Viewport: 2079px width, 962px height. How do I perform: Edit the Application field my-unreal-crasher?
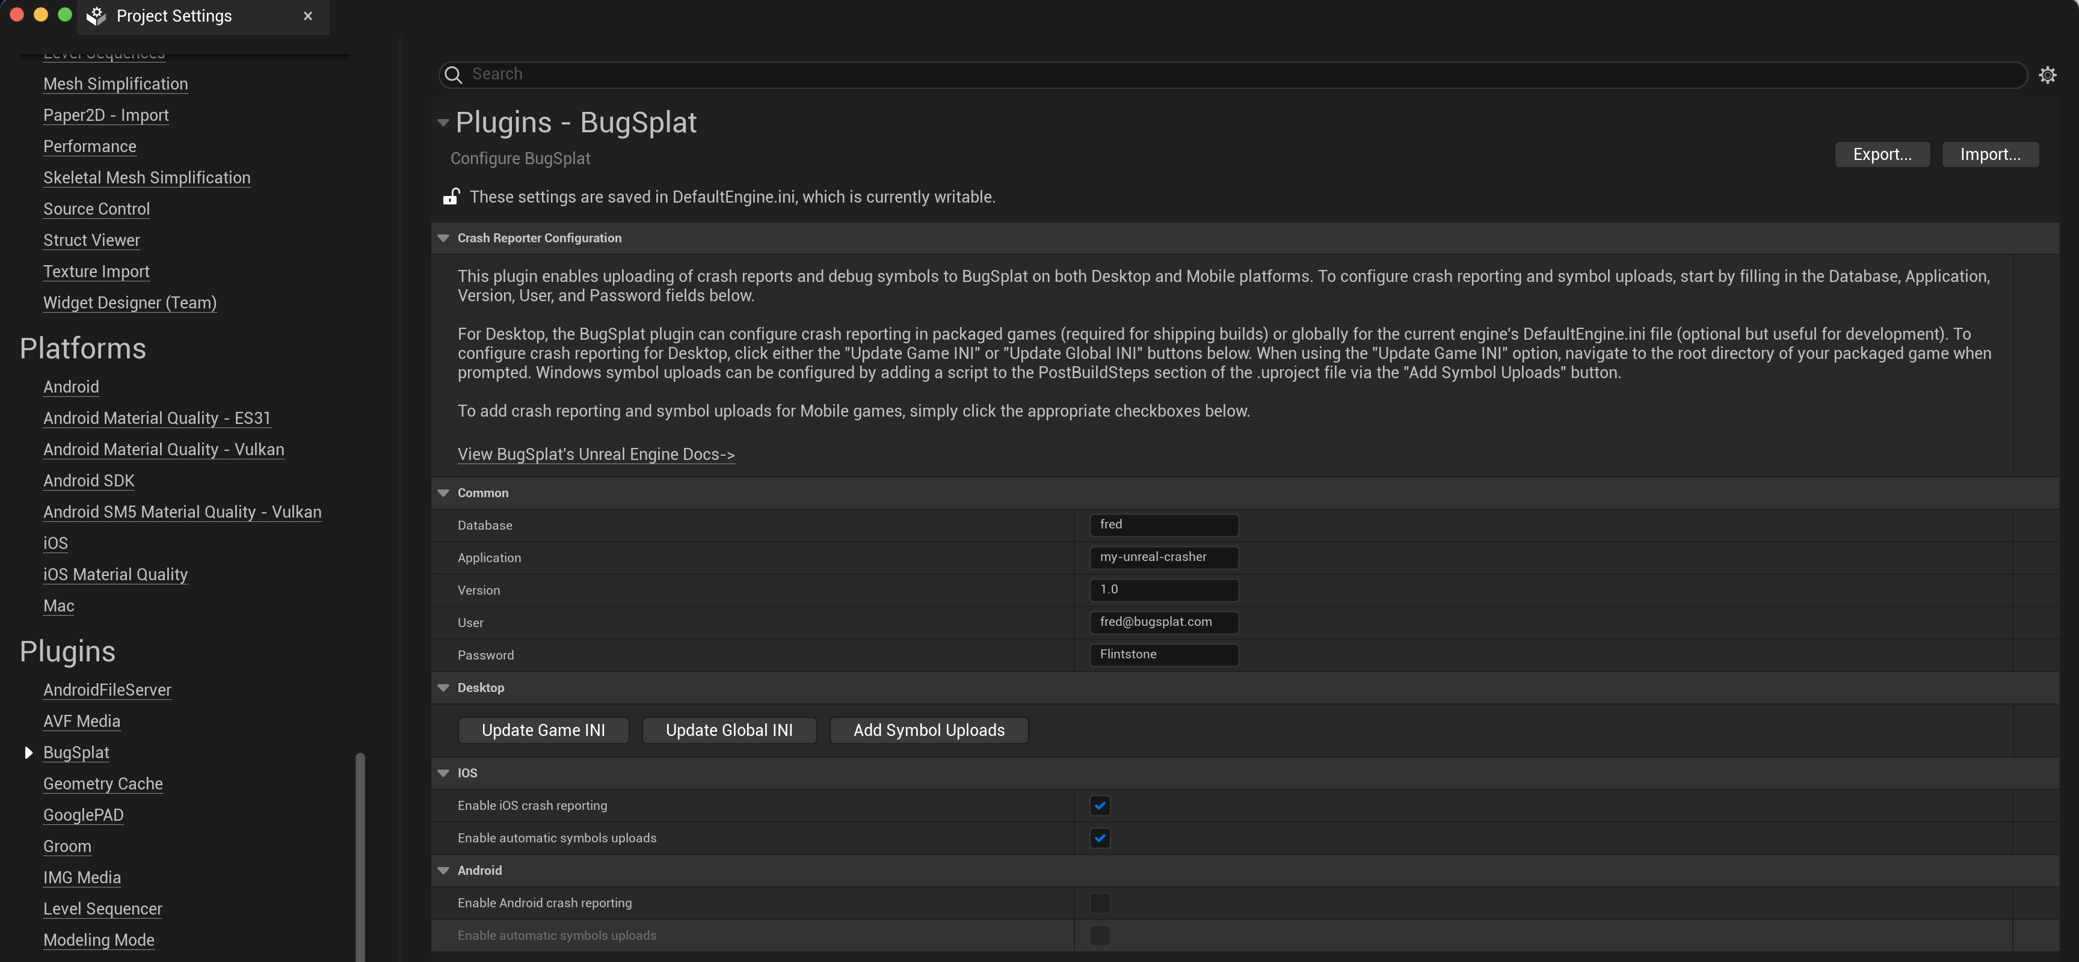pos(1164,557)
